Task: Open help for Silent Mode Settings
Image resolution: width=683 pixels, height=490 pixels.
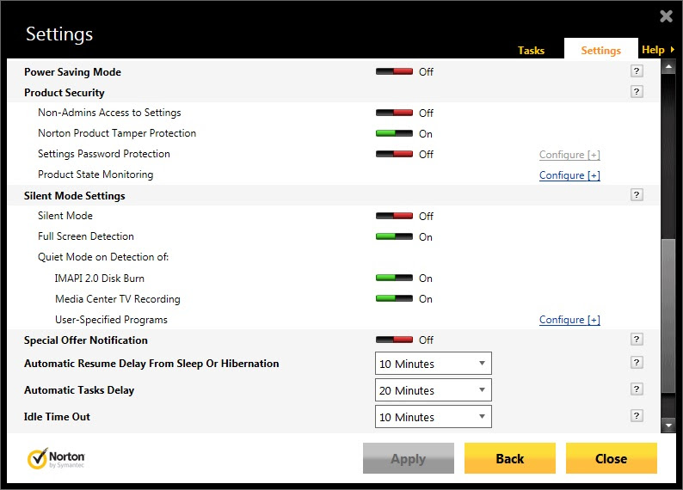Action: [637, 194]
